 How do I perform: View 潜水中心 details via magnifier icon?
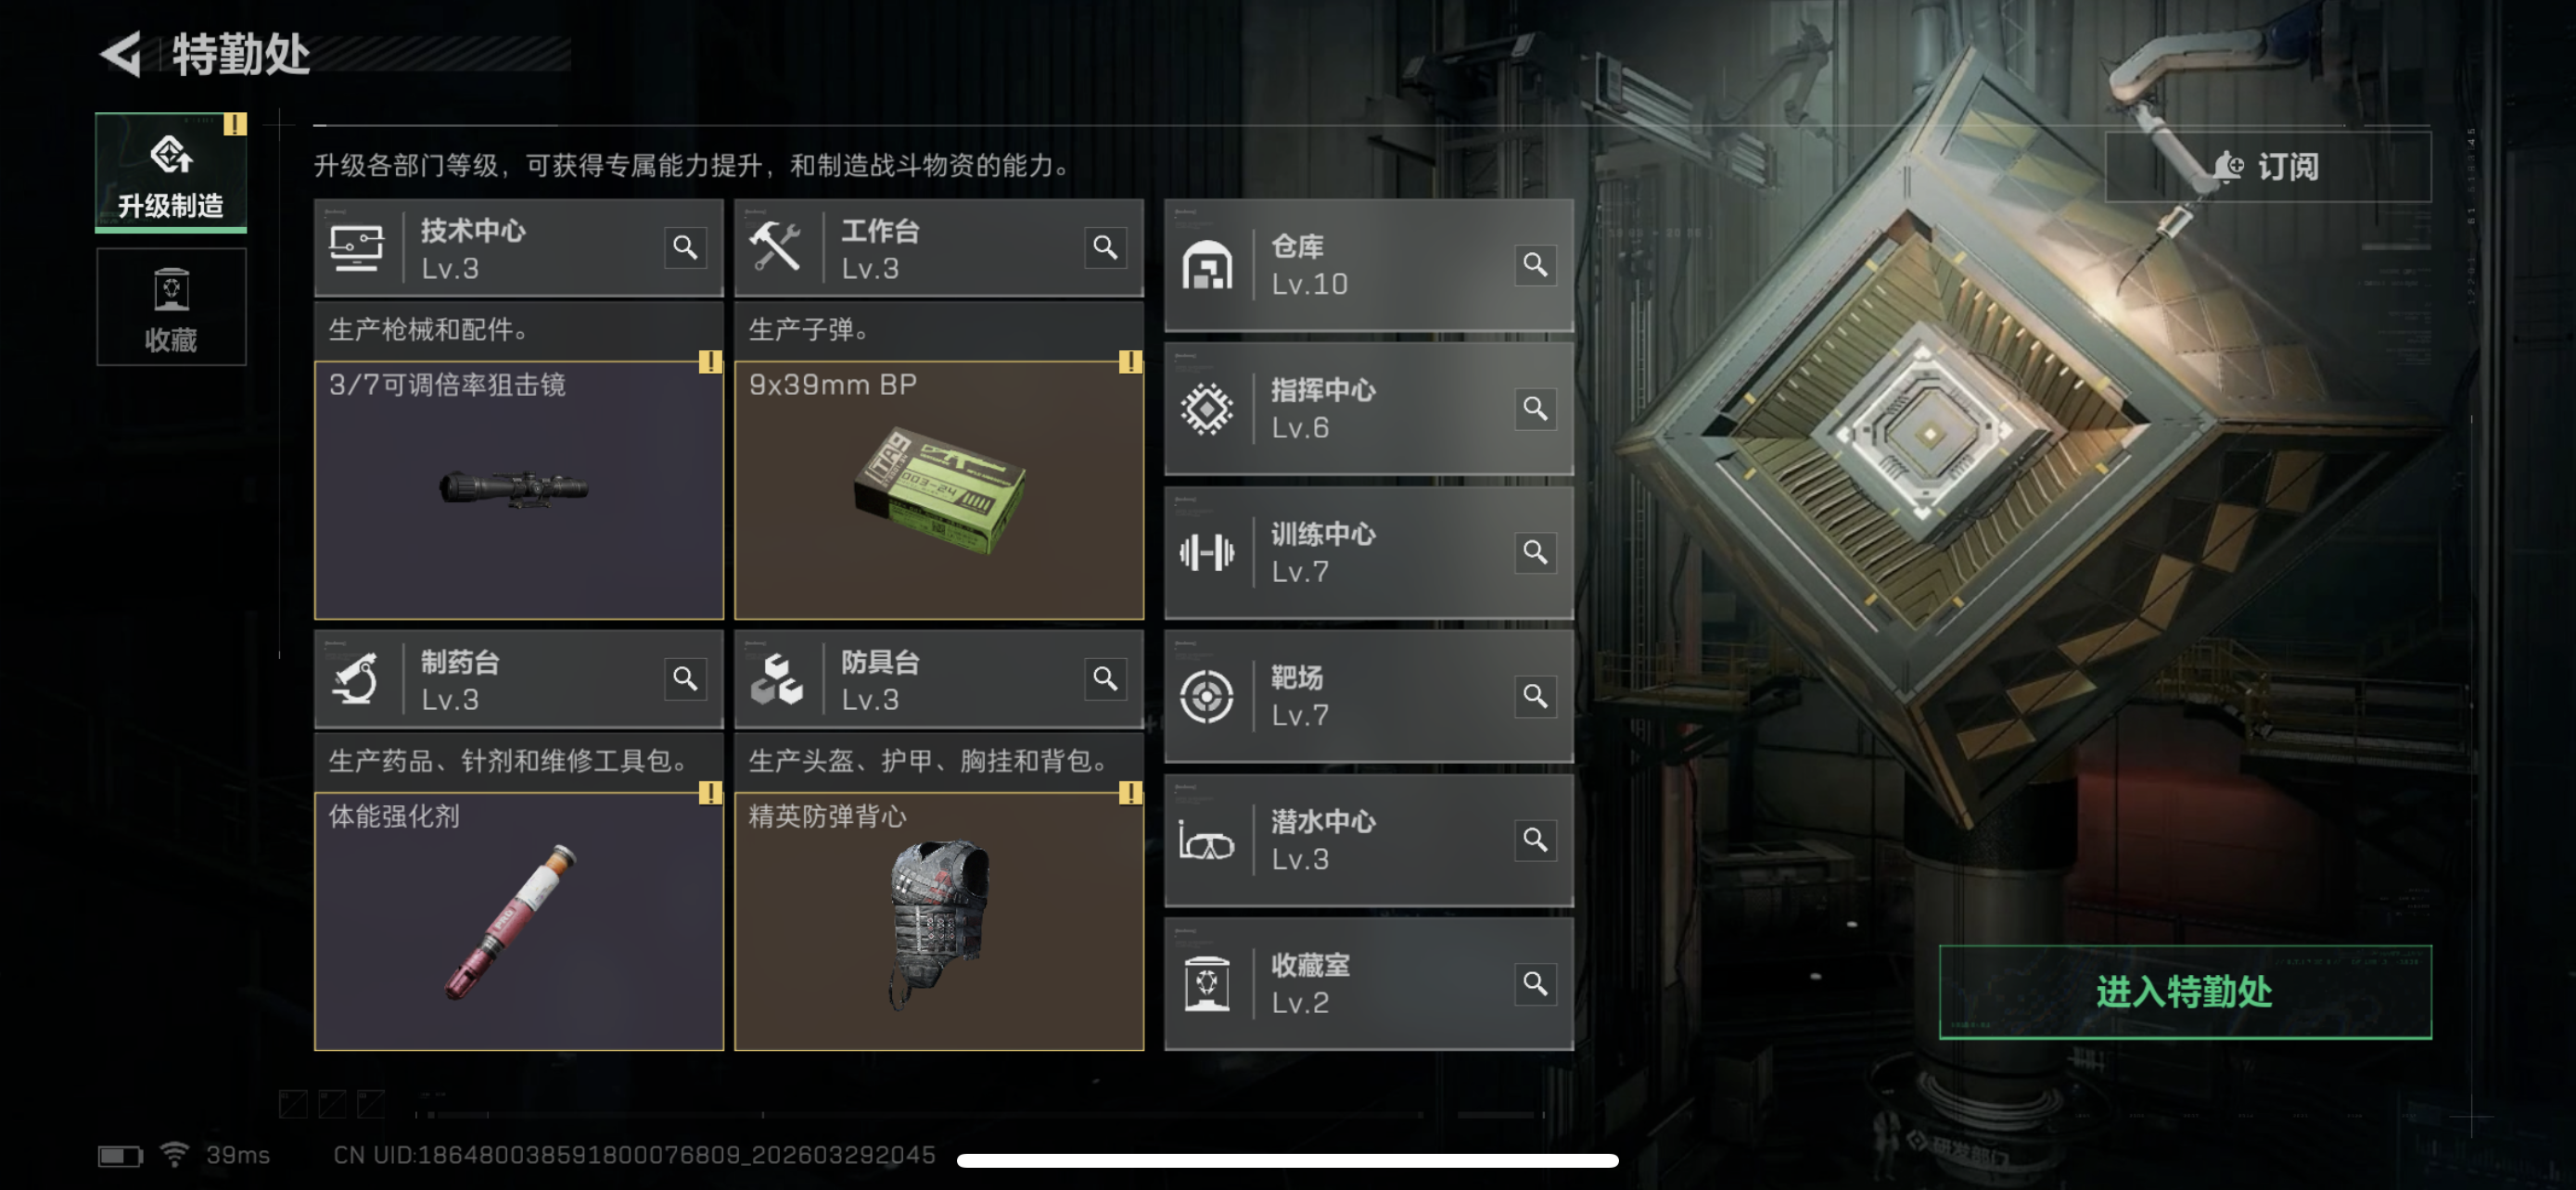point(1535,840)
